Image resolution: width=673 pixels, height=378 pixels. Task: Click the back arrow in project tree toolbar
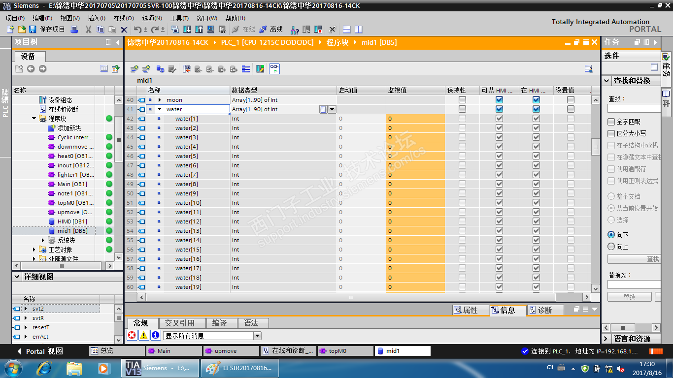pos(31,69)
